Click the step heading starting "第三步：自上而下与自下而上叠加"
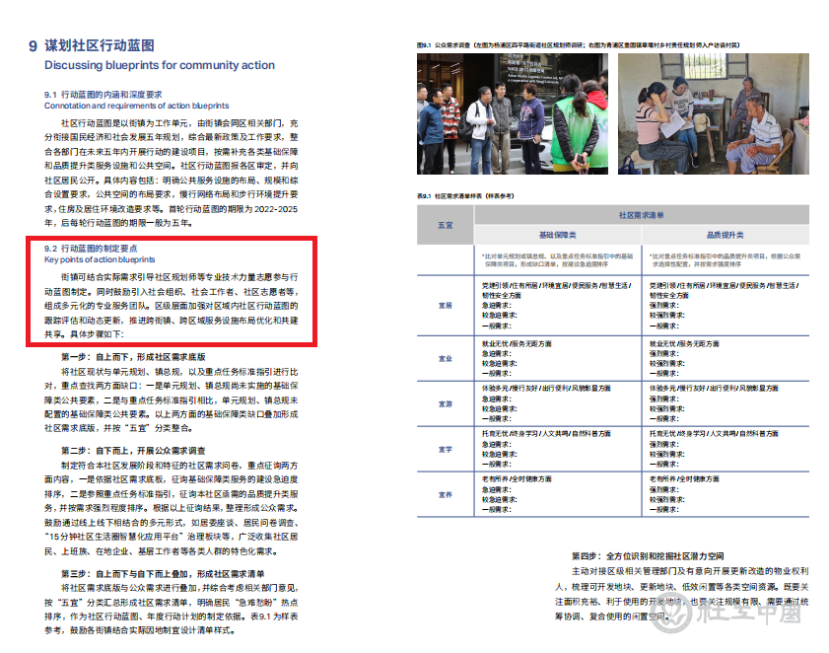829x653 pixels. [x=163, y=574]
